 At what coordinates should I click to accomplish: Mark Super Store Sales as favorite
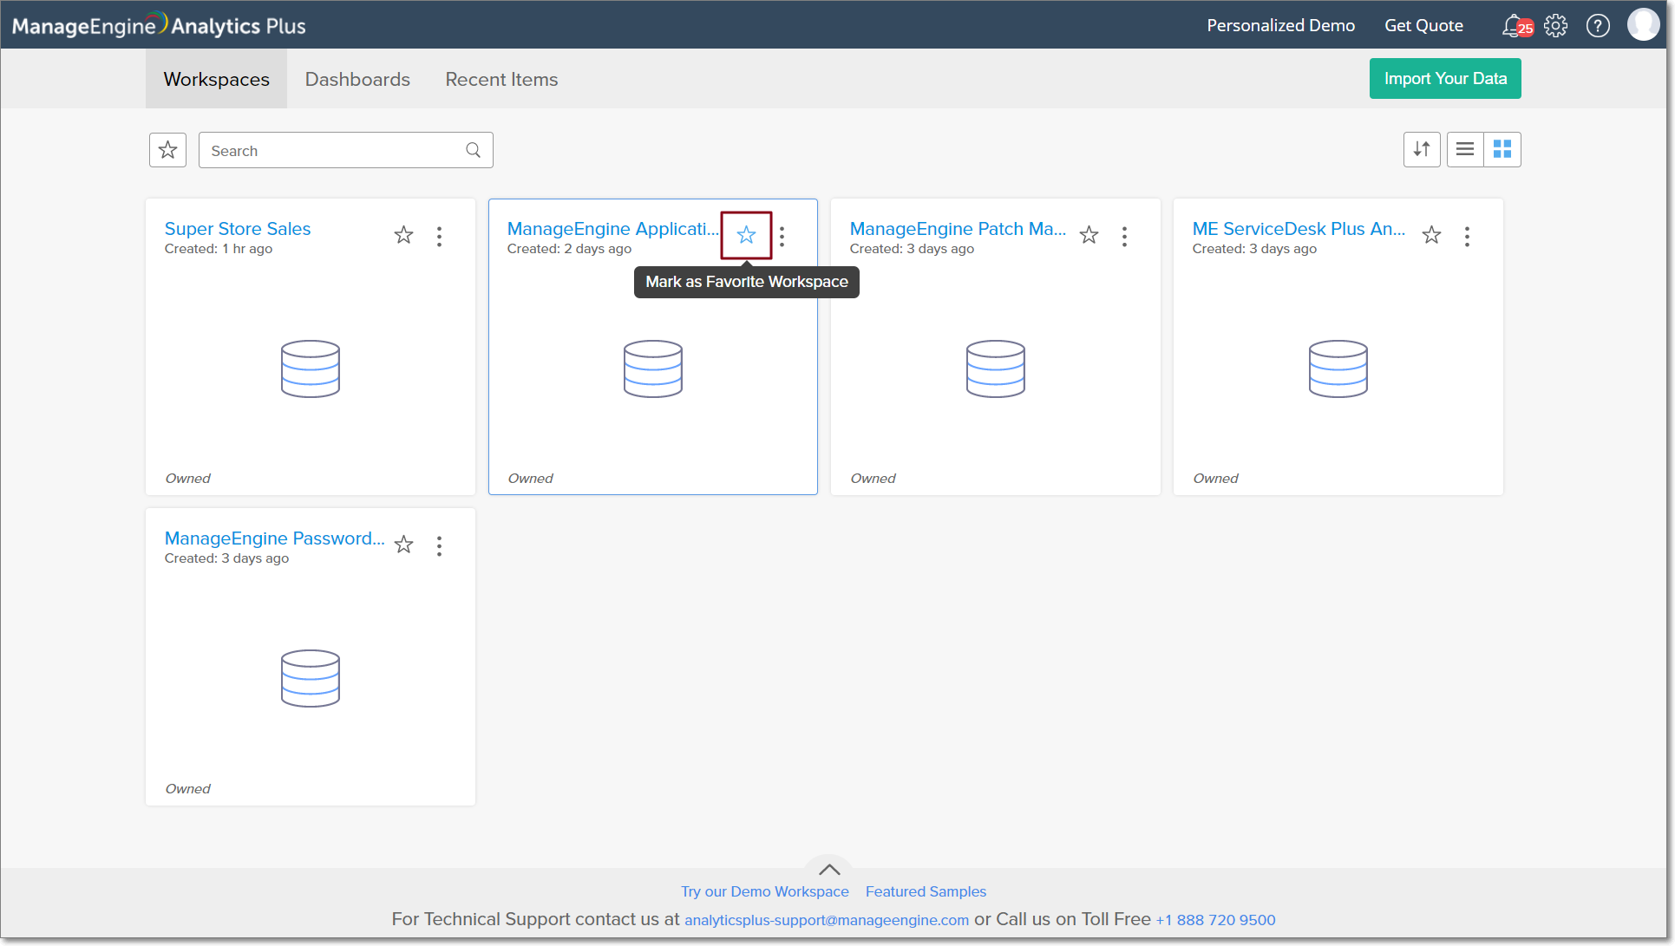point(403,235)
